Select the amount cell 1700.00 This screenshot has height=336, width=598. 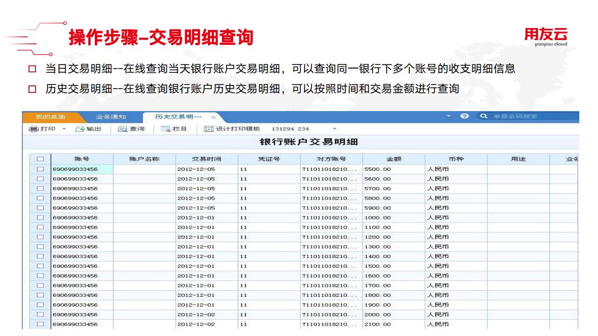pos(393,285)
